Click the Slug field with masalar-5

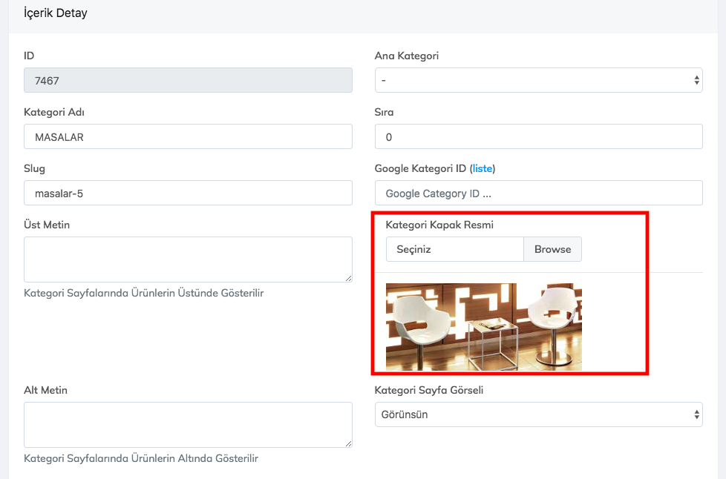point(188,193)
